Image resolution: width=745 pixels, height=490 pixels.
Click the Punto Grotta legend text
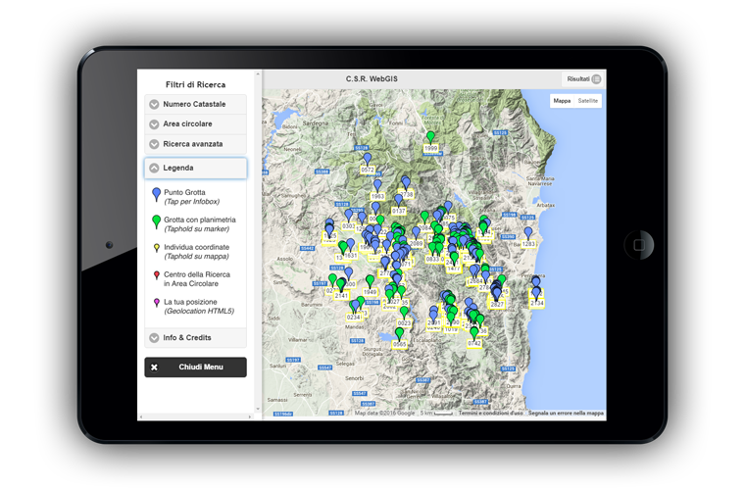(184, 192)
